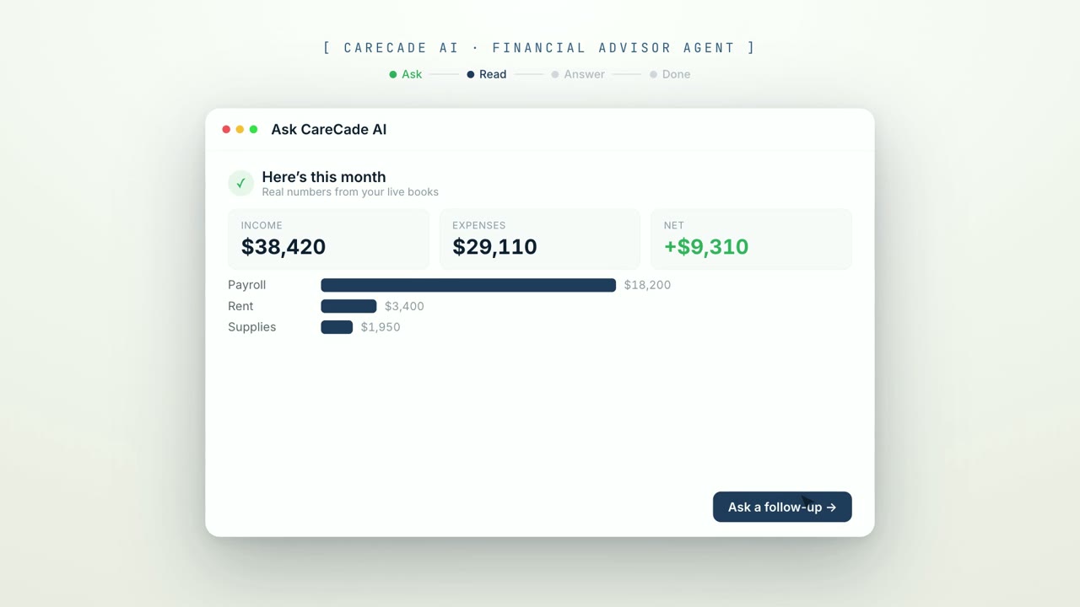Click the green maximize window dot
This screenshot has width=1080, height=607.
tap(253, 129)
